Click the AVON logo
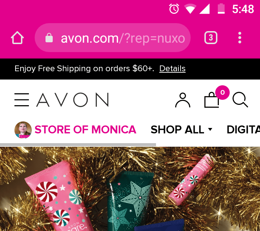 click(x=73, y=100)
